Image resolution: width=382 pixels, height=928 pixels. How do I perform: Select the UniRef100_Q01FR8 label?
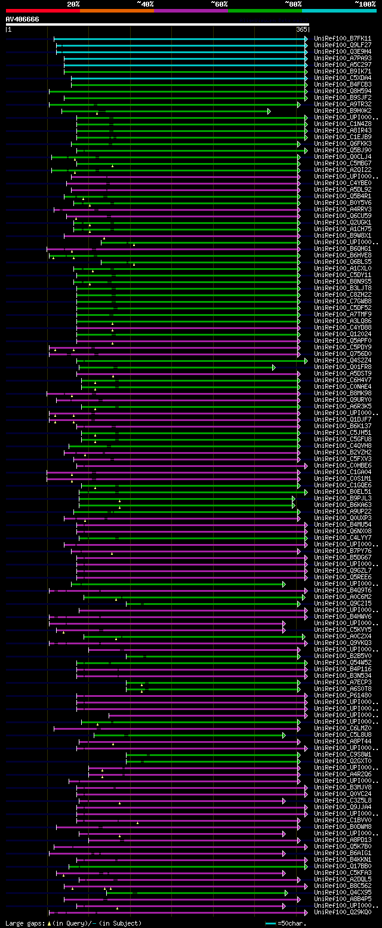click(x=343, y=367)
